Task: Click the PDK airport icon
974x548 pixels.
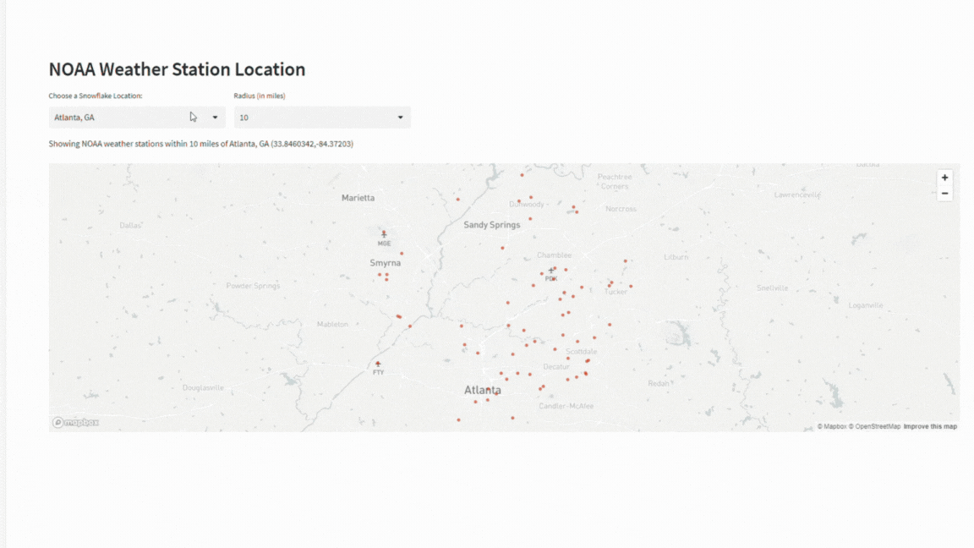Action: [551, 271]
